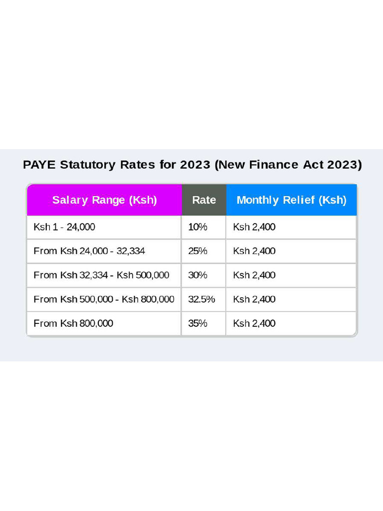Click monthly relief in the 10% row
The height and width of the screenshot is (511, 383).
[x=254, y=227]
